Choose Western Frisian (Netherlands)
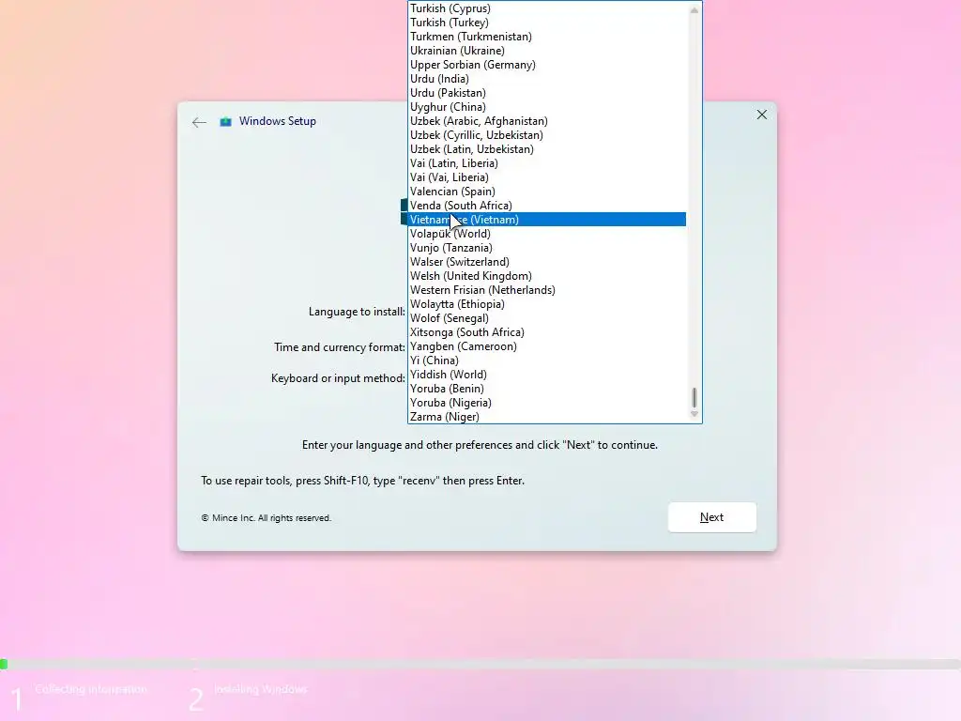Viewport: 961px width, 721px height. [547, 291]
